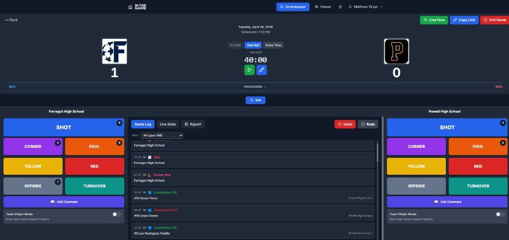Image resolution: width=509 pixels, height=240 pixels.
Task: Enable Team Player Mode for Farragut
Action: click(117, 214)
